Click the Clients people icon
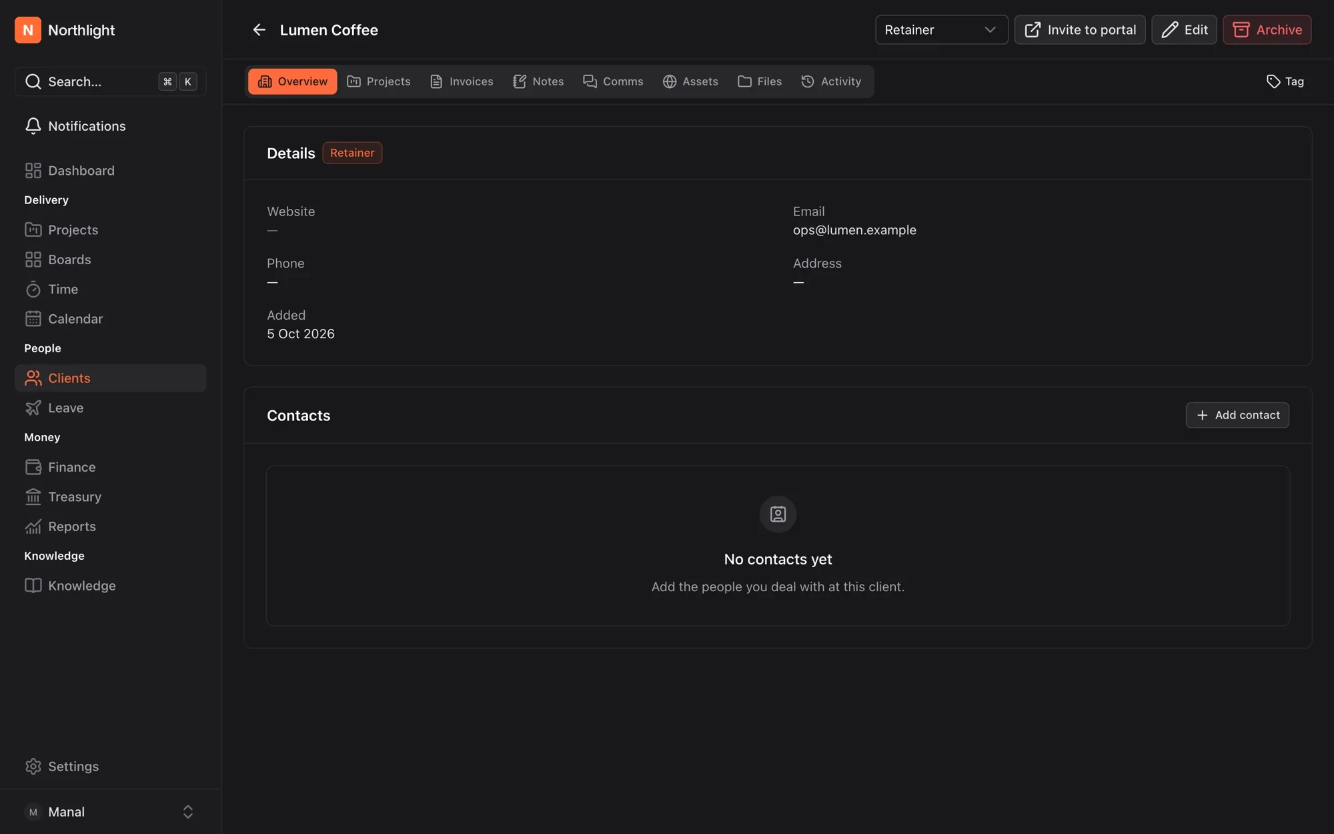Screen dimensions: 1334x834 point(33,378)
